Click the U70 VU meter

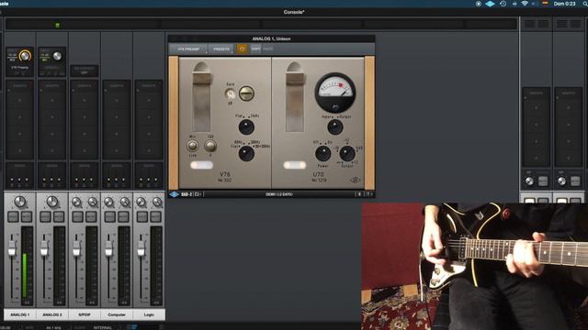click(x=334, y=93)
